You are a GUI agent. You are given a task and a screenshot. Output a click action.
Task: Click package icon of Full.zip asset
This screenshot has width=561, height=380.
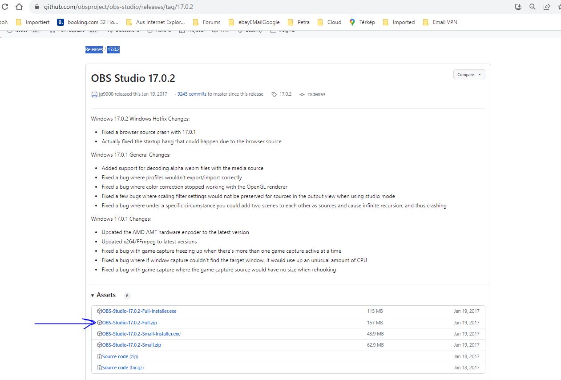pos(100,323)
